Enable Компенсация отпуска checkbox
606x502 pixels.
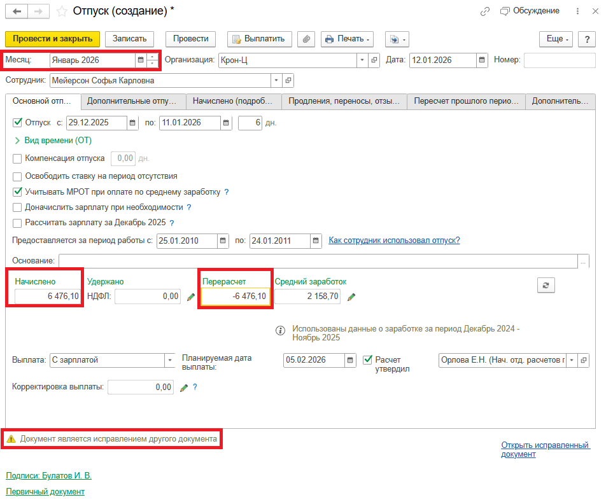17,158
